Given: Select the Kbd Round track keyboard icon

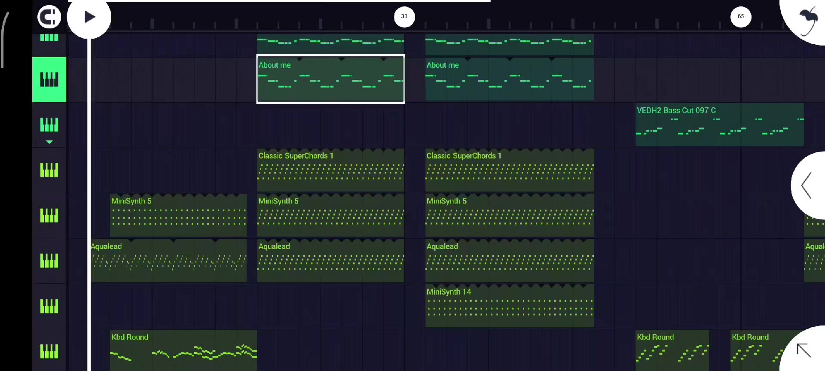Looking at the screenshot, I should [49, 351].
